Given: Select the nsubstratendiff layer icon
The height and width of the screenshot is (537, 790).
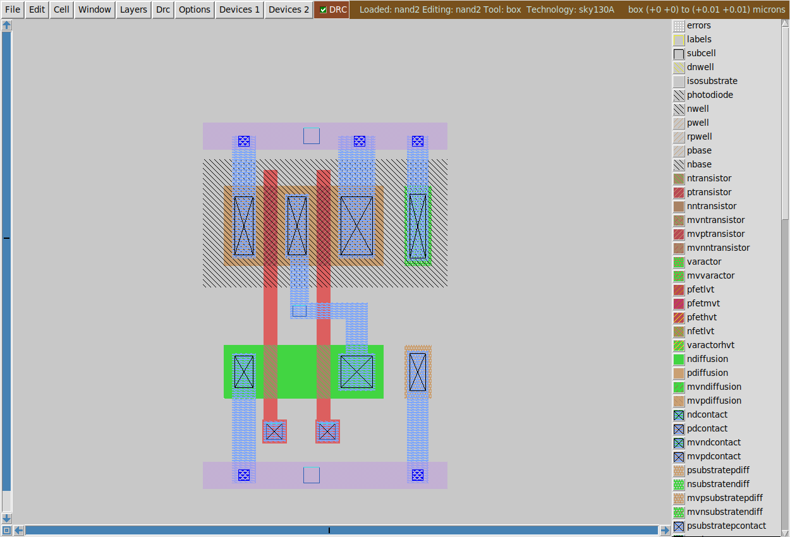Looking at the screenshot, I should [679, 485].
